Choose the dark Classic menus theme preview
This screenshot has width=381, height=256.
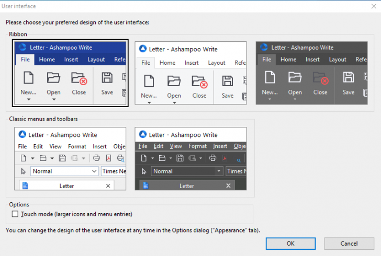click(190, 159)
